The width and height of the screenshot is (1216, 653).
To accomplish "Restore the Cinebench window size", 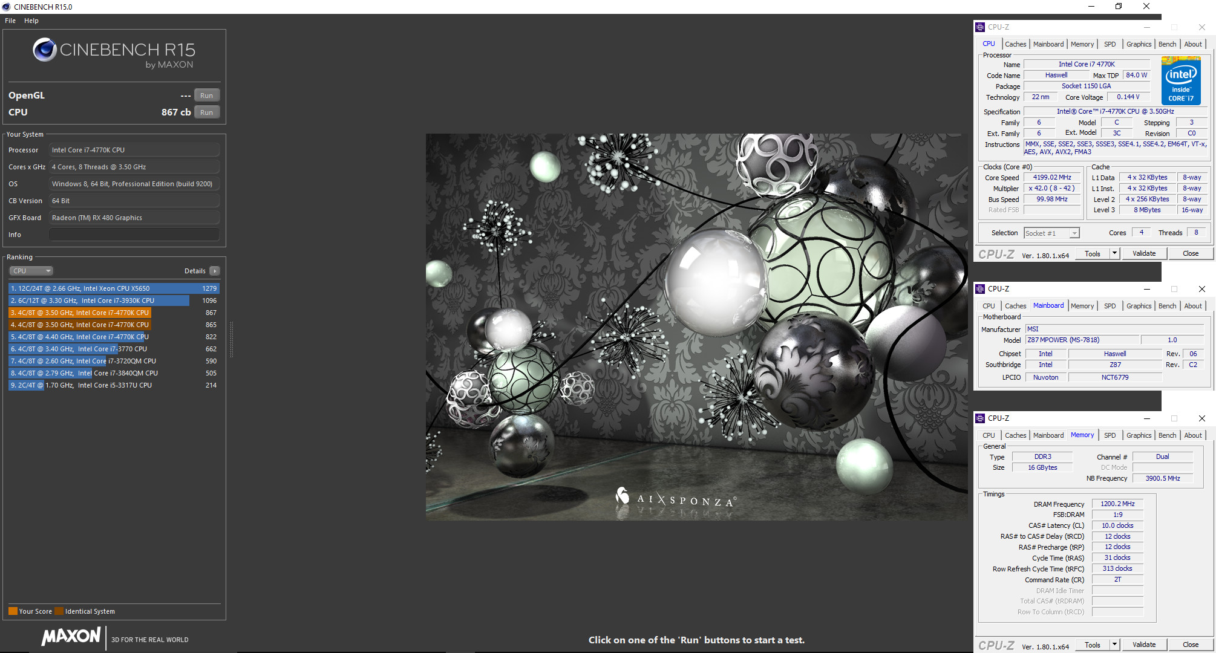I will (x=1119, y=7).
